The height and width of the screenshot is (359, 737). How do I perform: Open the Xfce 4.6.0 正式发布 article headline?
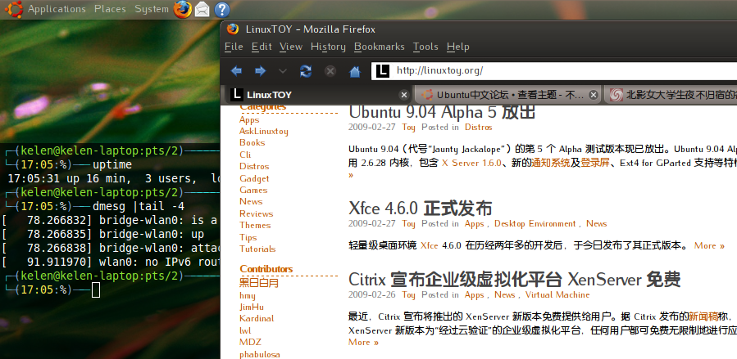point(421,208)
